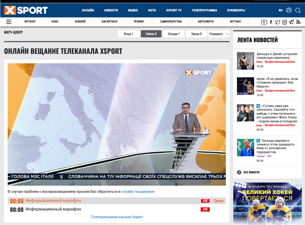Select ФУТБОЛ sport category
This screenshot has height=225, width=305.
pos(30,22)
